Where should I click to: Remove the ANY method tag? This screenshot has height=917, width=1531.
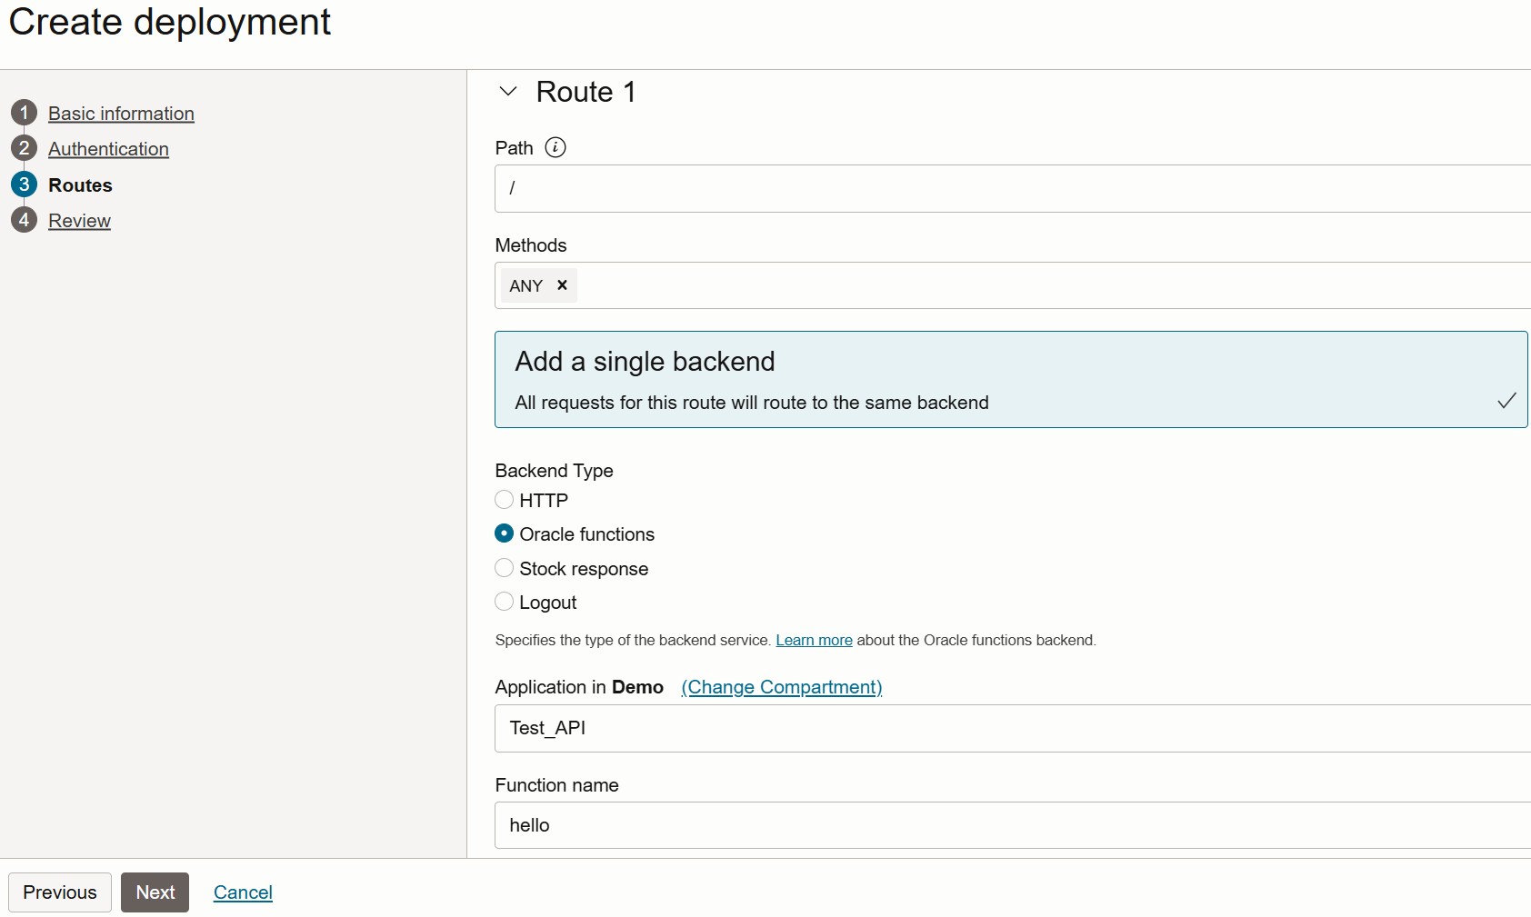[562, 285]
